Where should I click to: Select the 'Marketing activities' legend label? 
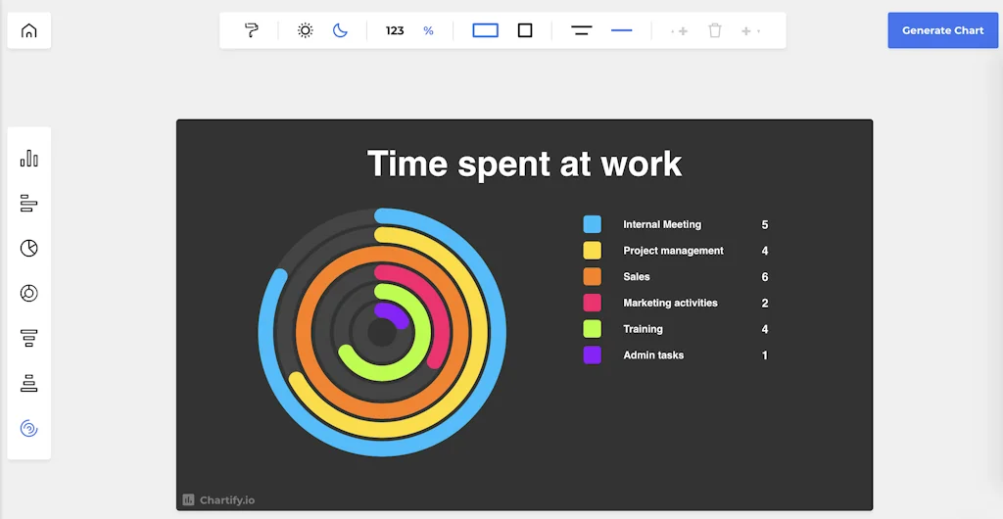click(x=670, y=303)
